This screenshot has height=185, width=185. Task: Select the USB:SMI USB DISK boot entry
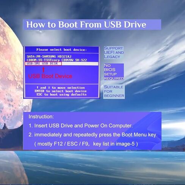(x=61, y=64)
